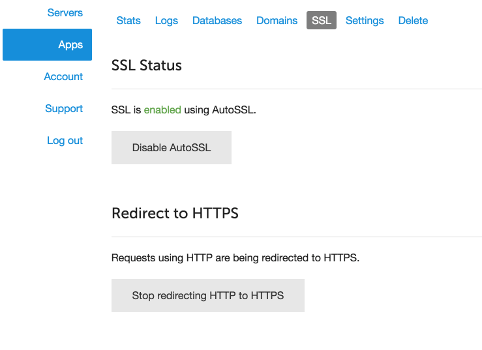Click the Redirect to HTTPS heading
The image size is (482, 350).
pos(175,213)
